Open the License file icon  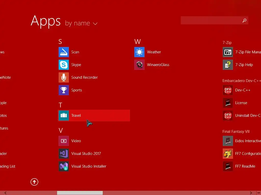point(228,103)
